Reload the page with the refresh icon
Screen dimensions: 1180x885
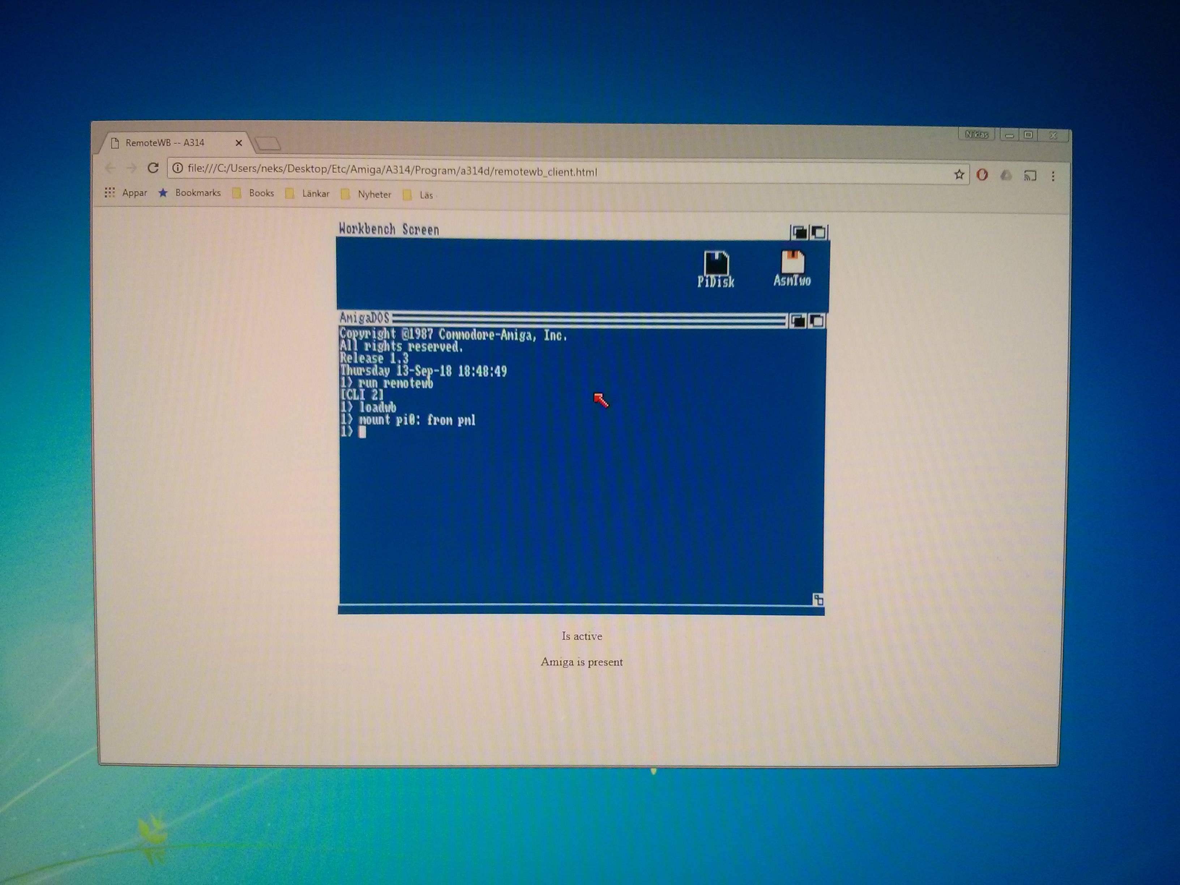[153, 168]
